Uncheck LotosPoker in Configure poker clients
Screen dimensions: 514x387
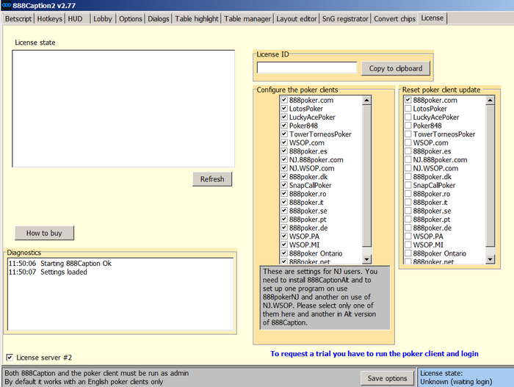click(284, 108)
